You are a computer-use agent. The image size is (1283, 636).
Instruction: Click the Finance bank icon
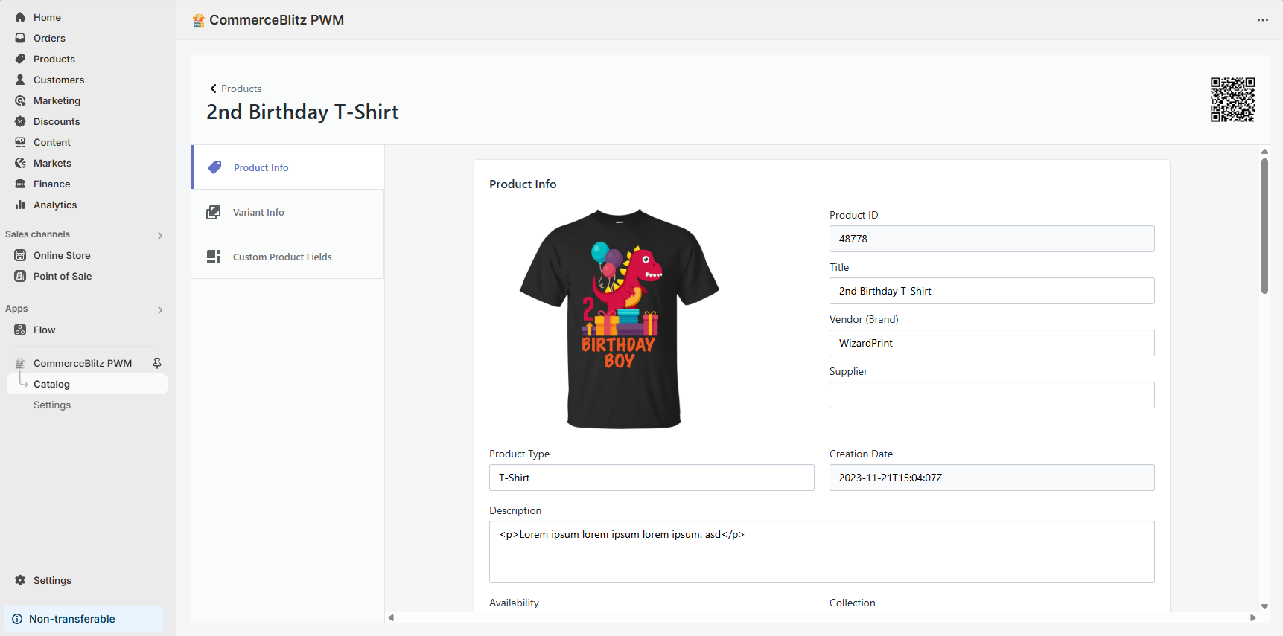pos(20,184)
